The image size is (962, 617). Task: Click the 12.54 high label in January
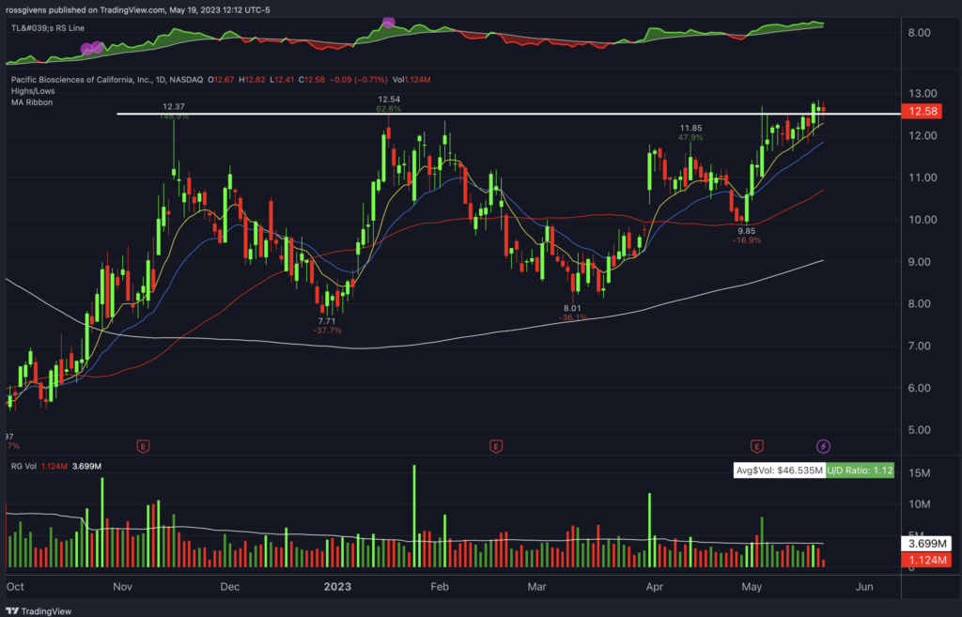click(x=389, y=100)
